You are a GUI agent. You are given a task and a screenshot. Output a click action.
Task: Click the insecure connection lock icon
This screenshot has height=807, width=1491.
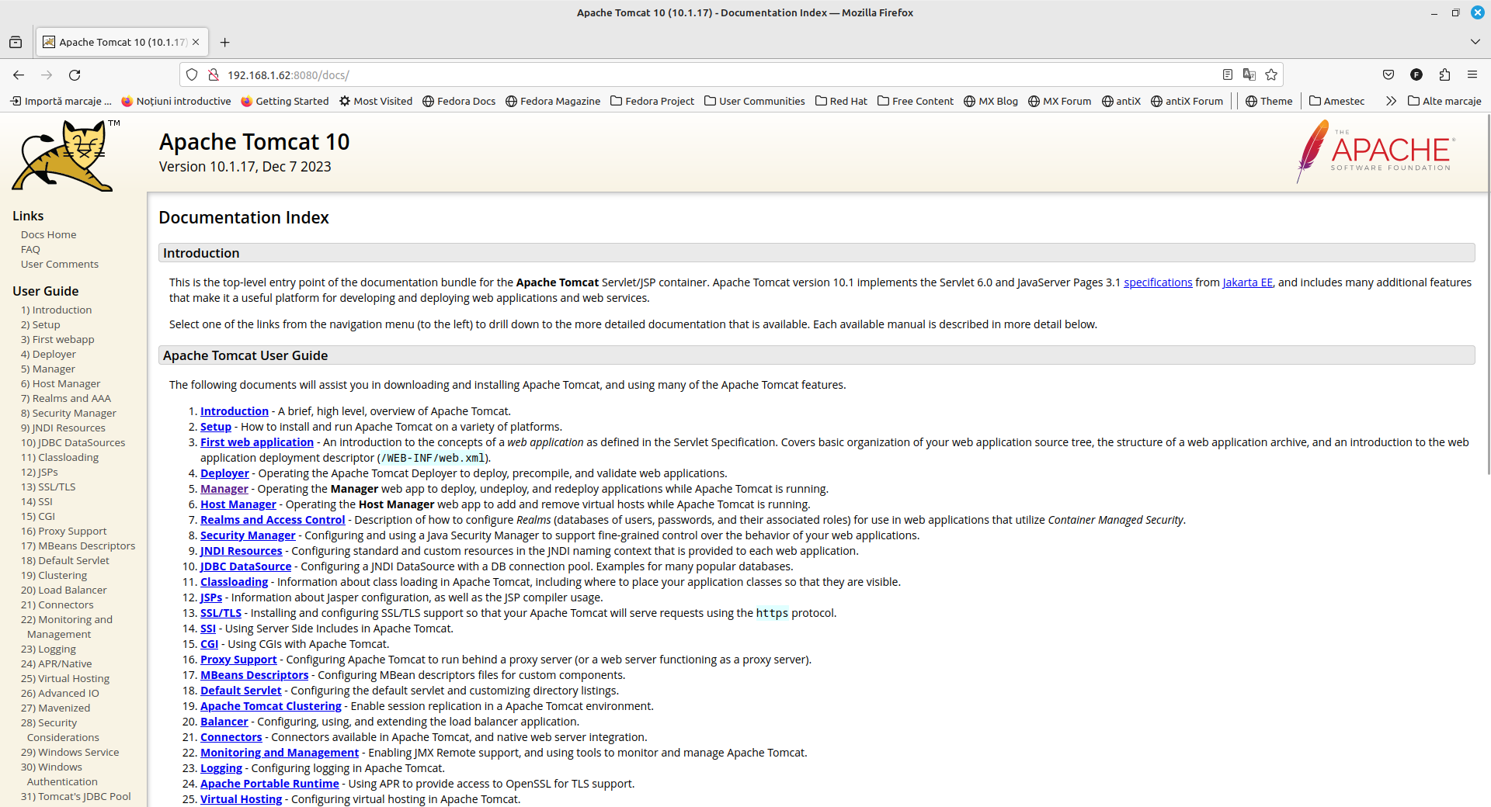213,75
